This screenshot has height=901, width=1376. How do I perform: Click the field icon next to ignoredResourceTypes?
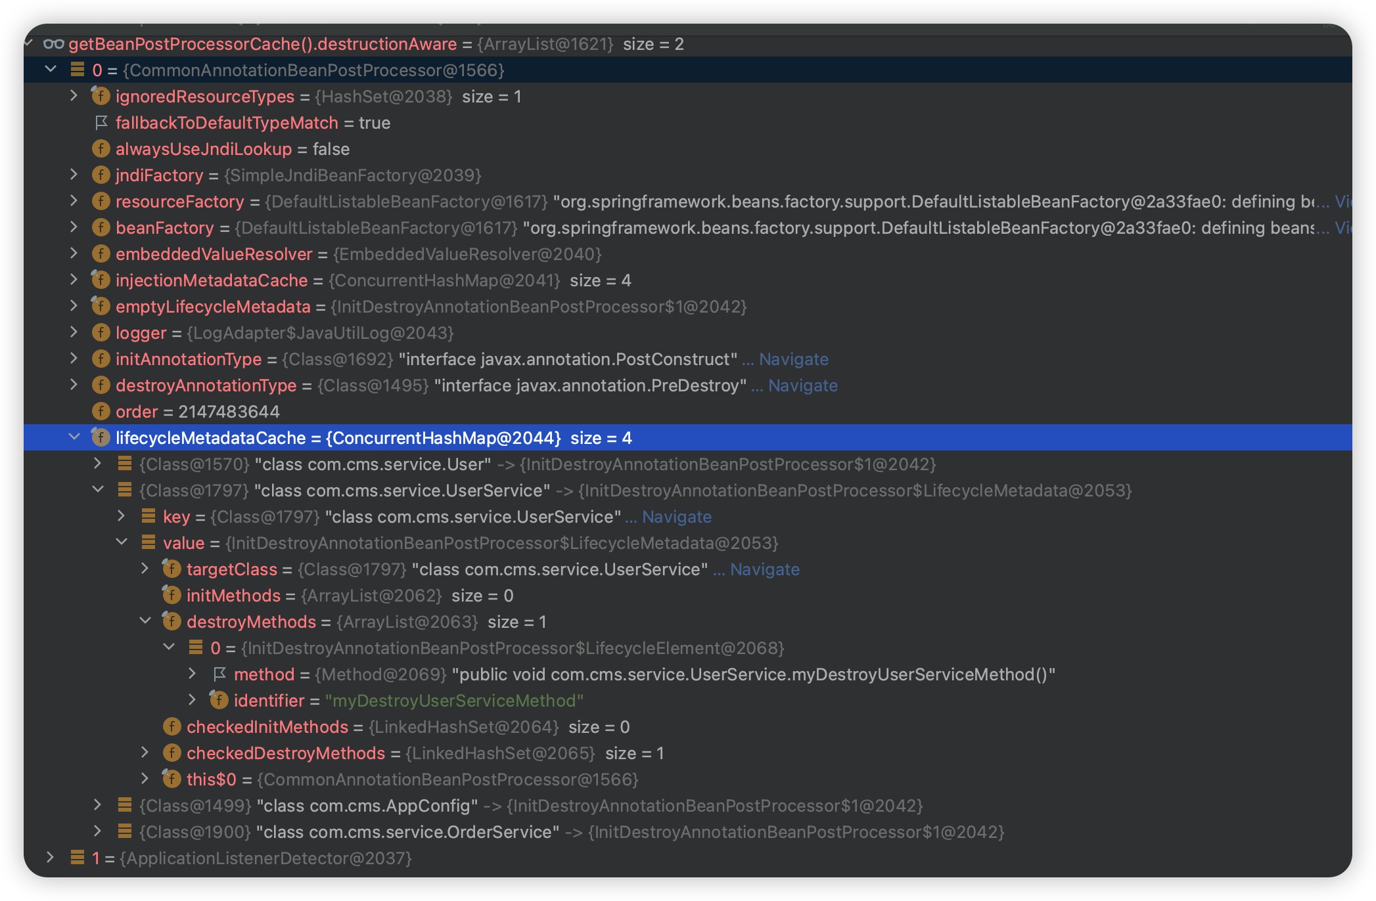point(101,97)
